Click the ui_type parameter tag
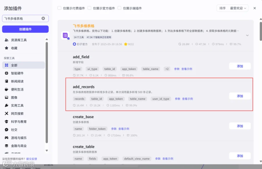 [92, 69]
